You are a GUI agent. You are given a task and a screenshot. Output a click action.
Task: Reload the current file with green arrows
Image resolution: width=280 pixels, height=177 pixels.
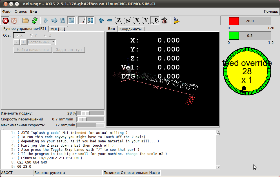tap(34, 21)
